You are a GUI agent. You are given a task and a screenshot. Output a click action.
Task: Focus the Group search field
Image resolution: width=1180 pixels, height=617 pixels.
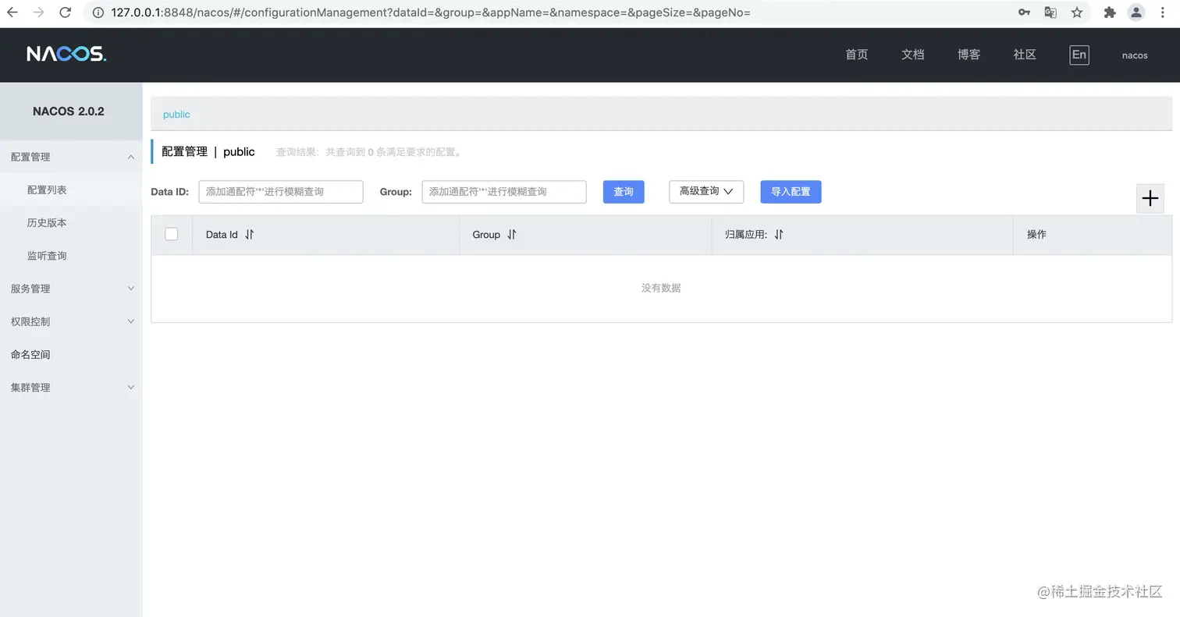pyautogui.click(x=504, y=192)
